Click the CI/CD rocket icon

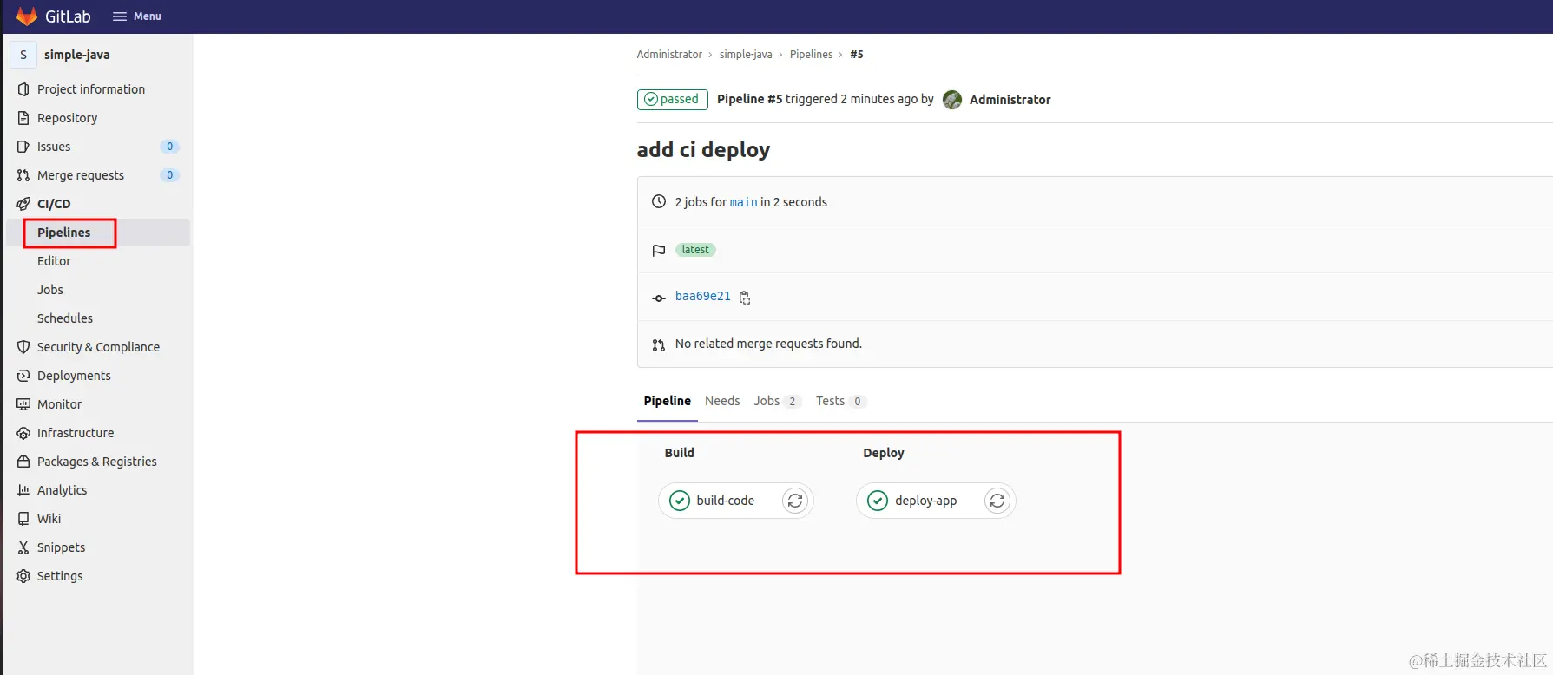tap(23, 204)
